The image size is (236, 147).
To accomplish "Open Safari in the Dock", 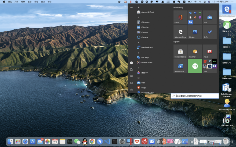I will point(25,142).
